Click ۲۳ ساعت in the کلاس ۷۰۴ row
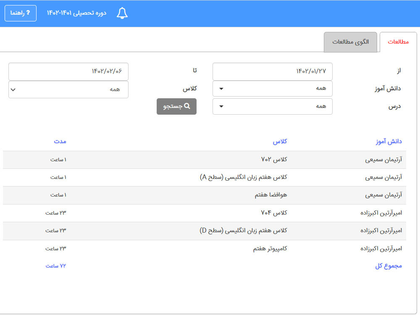This screenshot has height=315, width=420. coord(56,213)
